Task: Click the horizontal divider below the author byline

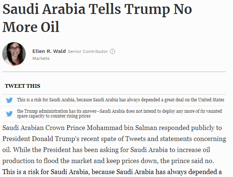Action: 114,72
